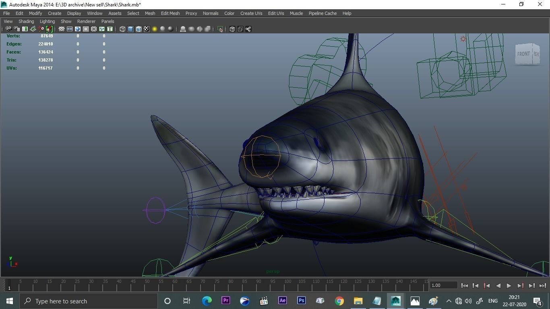This screenshot has width=550, height=309.
Task: Click the marquee selection arrow icon
Action: pyautogui.click(x=220, y=29)
